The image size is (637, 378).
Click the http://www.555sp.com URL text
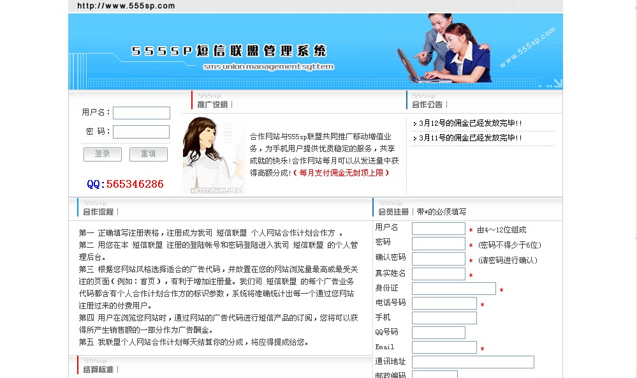(126, 6)
